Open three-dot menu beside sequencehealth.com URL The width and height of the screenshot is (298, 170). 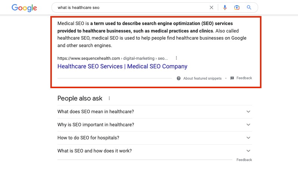point(176,58)
